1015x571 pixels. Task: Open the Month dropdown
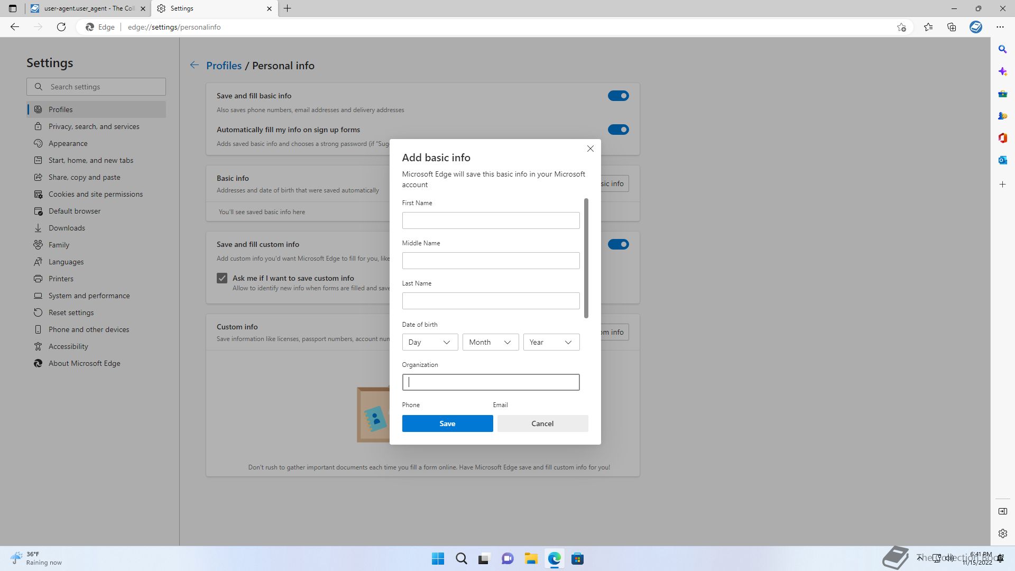click(490, 342)
